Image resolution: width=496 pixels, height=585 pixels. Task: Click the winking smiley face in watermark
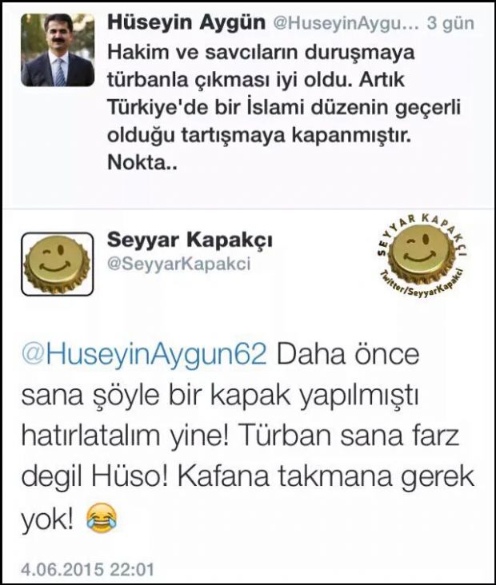(x=422, y=251)
